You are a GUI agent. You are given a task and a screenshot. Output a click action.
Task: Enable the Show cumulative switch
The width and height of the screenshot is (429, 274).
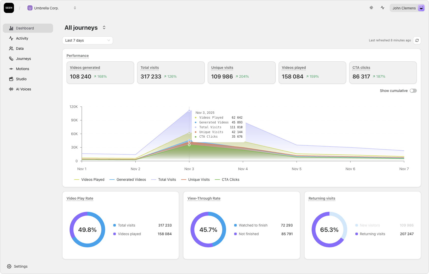coord(413,91)
